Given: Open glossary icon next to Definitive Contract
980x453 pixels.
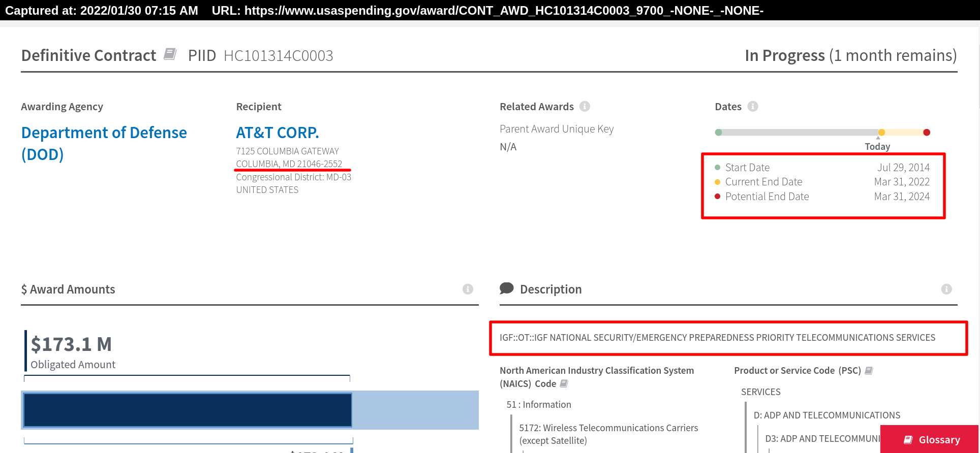Looking at the screenshot, I should 170,54.
